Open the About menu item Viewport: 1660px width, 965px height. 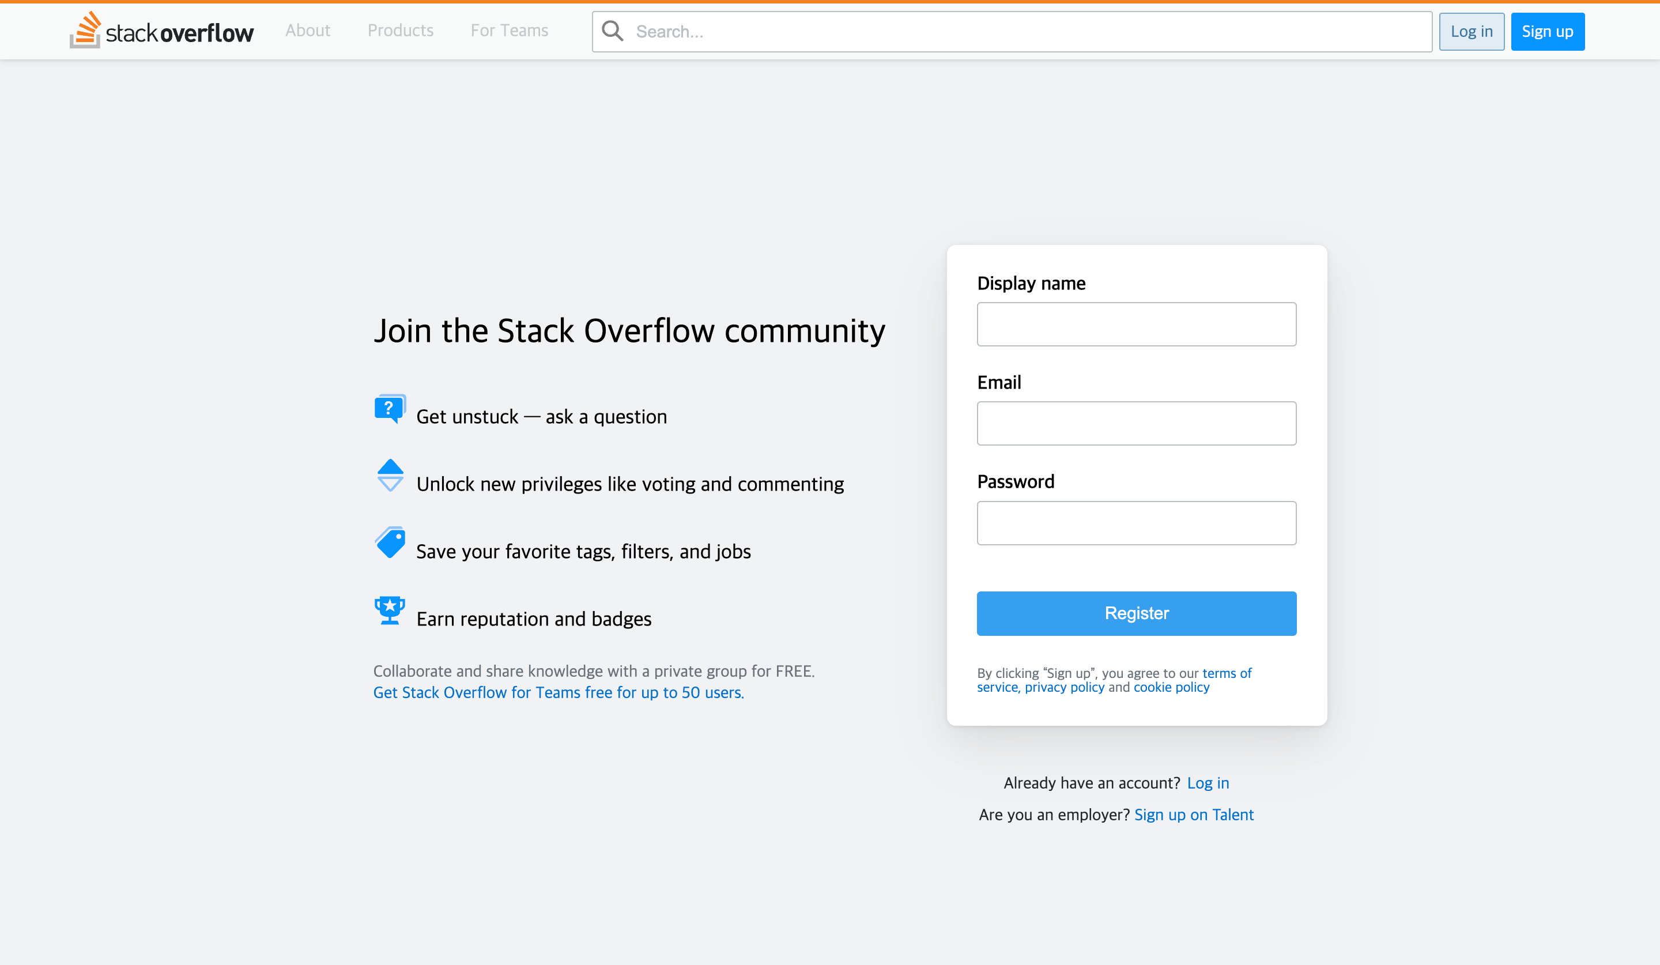308,31
